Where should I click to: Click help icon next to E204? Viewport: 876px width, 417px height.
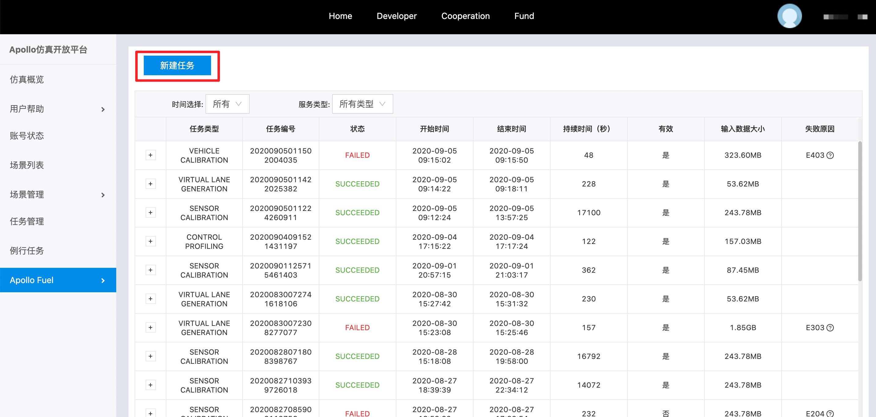(830, 413)
